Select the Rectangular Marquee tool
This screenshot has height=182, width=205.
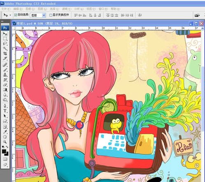(5, 39)
